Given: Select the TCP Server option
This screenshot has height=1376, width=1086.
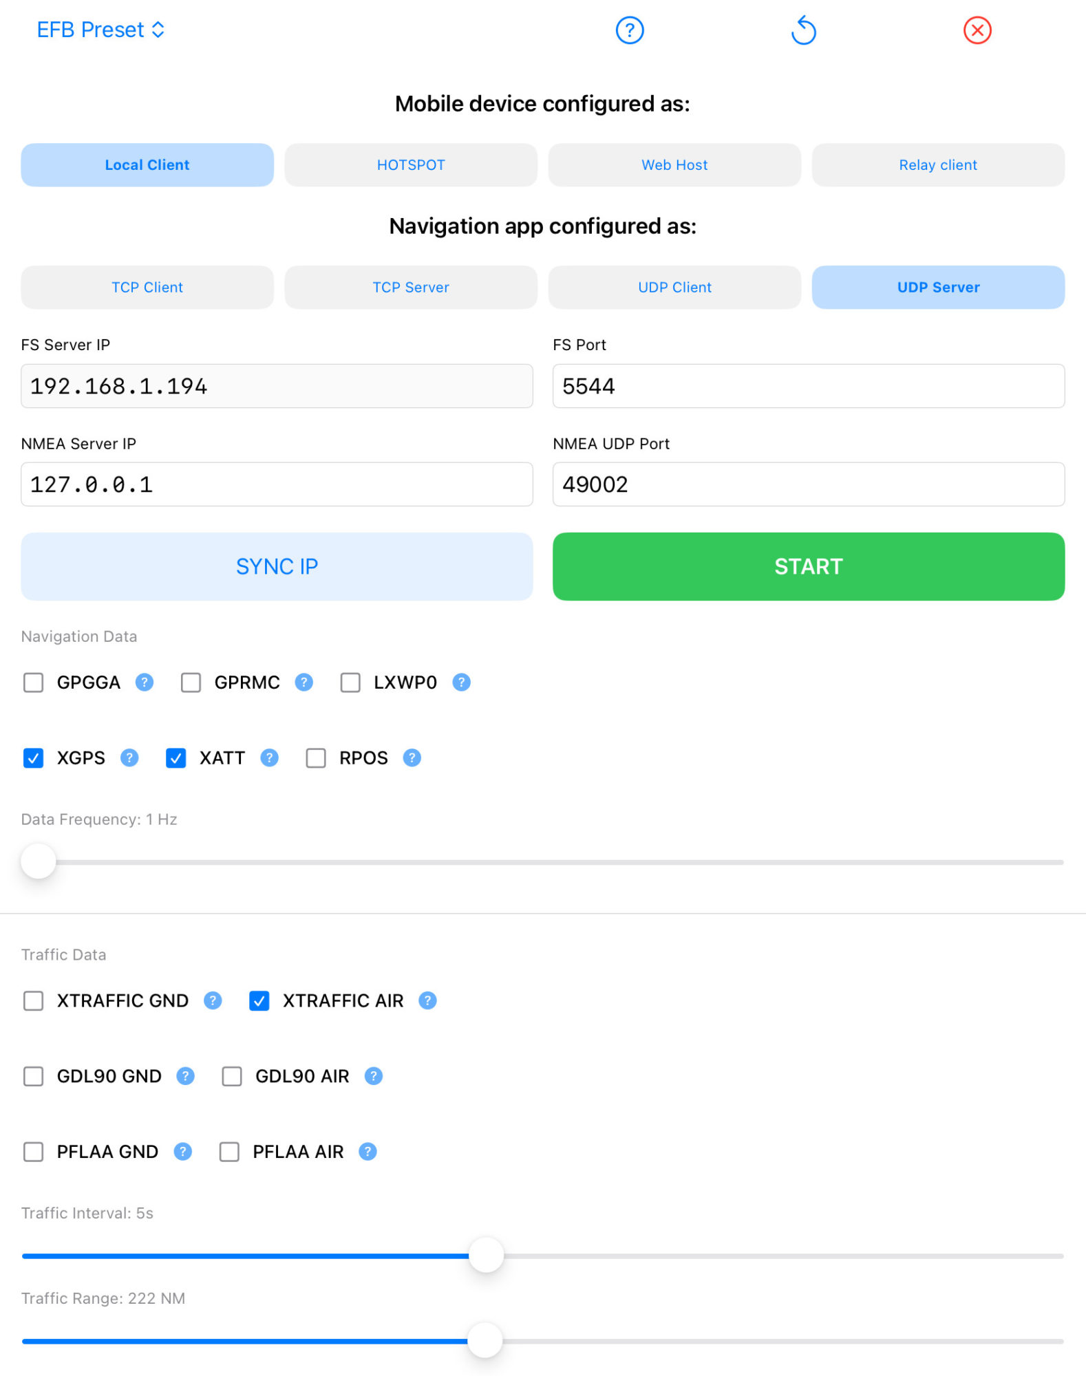Looking at the screenshot, I should (411, 288).
